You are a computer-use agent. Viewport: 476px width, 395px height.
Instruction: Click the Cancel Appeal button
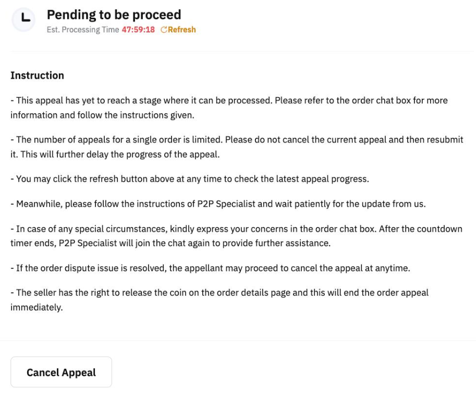[61, 372]
